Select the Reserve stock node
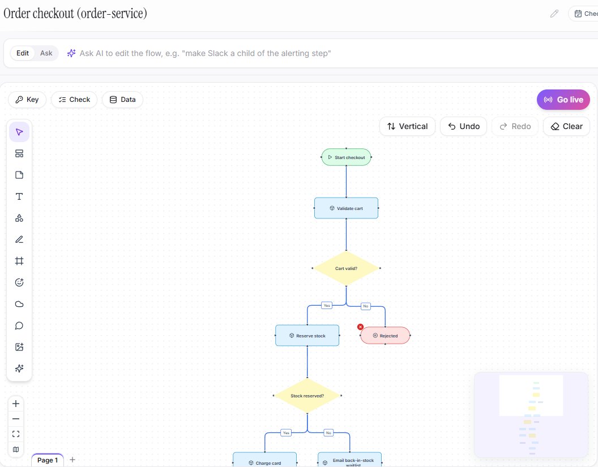Image resolution: width=598 pixels, height=467 pixels. tap(307, 336)
